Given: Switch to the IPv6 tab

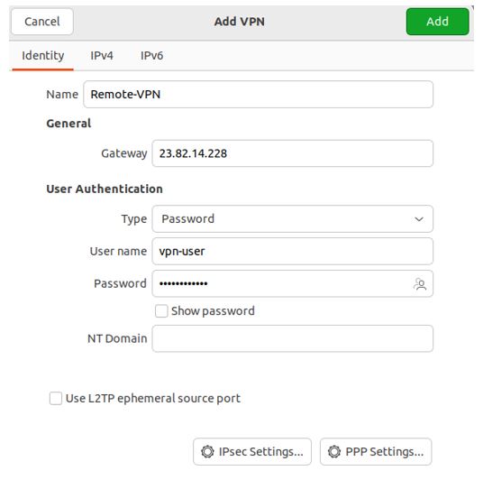Looking at the screenshot, I should pyautogui.click(x=152, y=56).
